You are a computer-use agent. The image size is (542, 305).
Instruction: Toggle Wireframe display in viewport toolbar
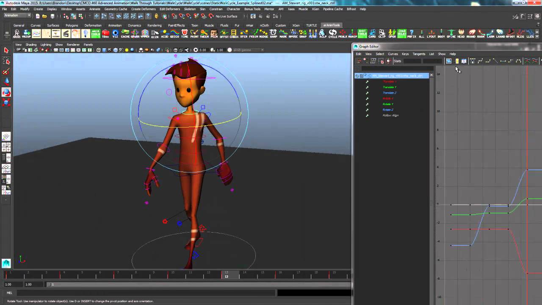(98, 50)
